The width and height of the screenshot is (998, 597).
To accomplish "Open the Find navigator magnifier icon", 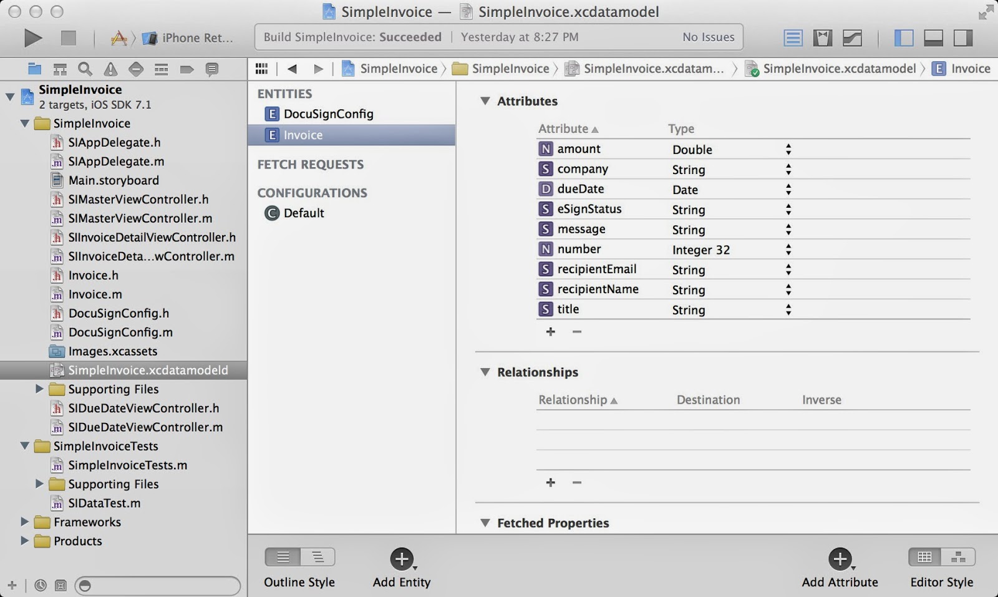I will click(85, 69).
